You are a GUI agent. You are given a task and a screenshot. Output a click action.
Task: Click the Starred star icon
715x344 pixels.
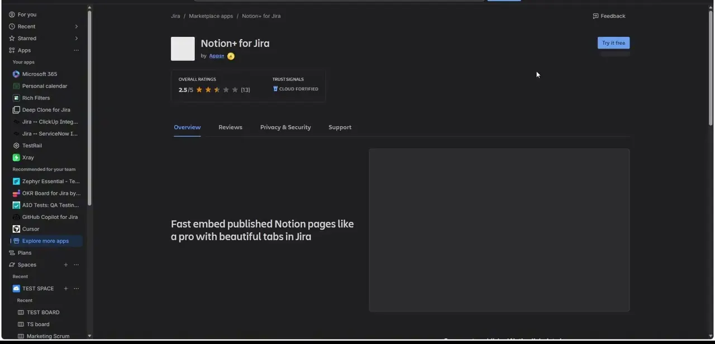[x=12, y=39]
